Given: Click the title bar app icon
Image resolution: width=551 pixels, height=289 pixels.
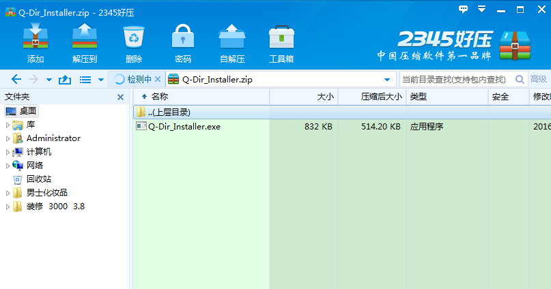Looking at the screenshot, I should tap(10, 12).
